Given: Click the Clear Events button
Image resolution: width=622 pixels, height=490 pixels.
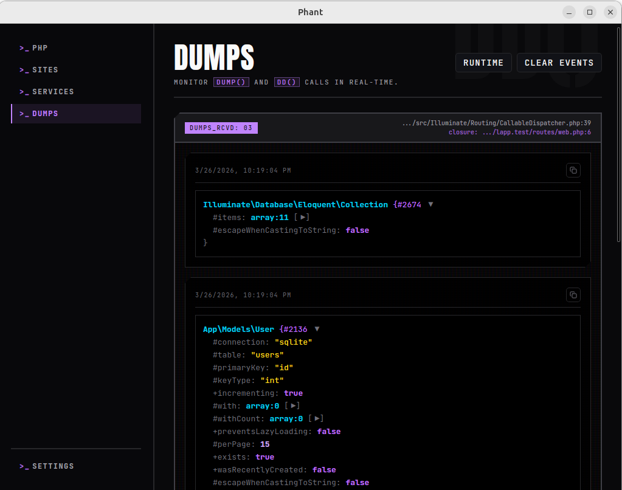Looking at the screenshot, I should click(x=559, y=63).
